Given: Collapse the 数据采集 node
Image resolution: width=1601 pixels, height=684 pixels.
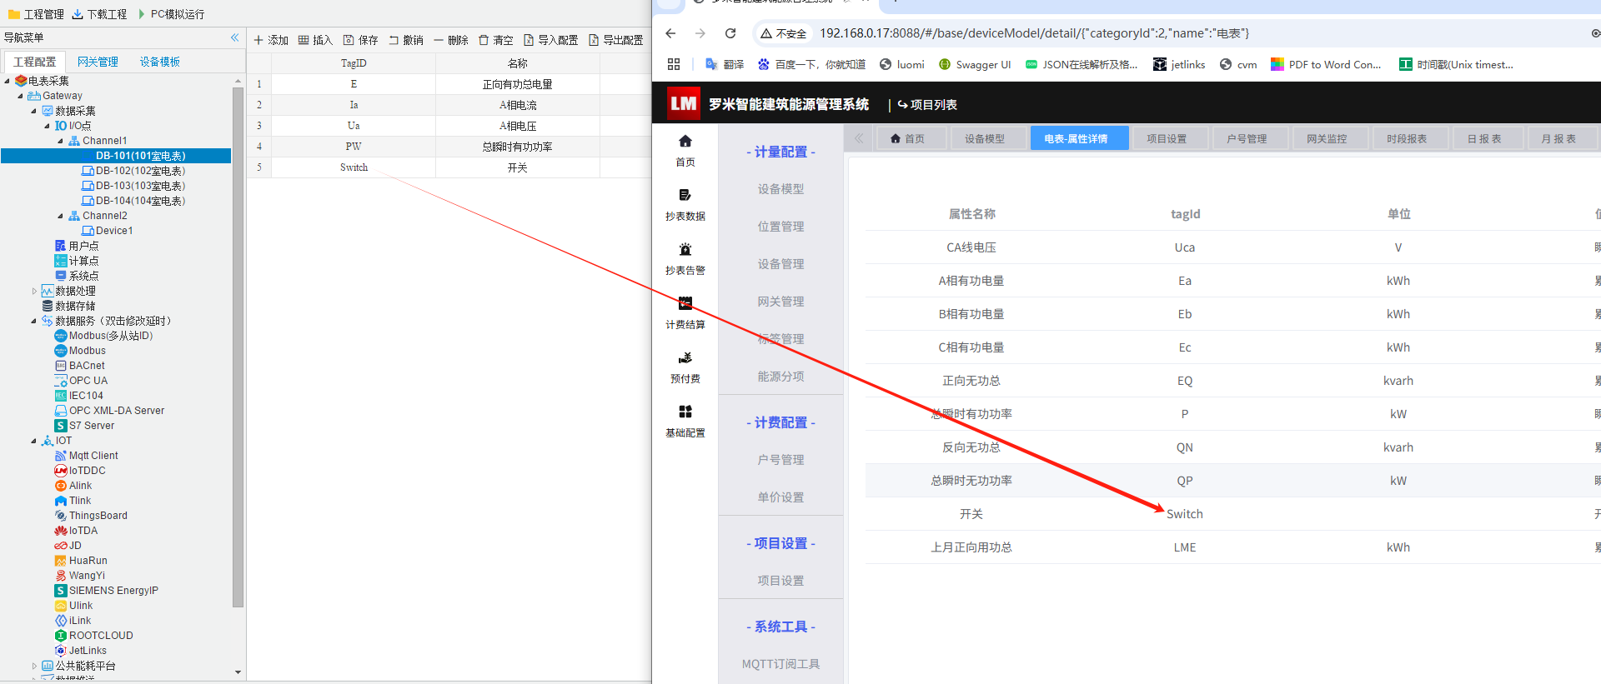Looking at the screenshot, I should tap(34, 111).
